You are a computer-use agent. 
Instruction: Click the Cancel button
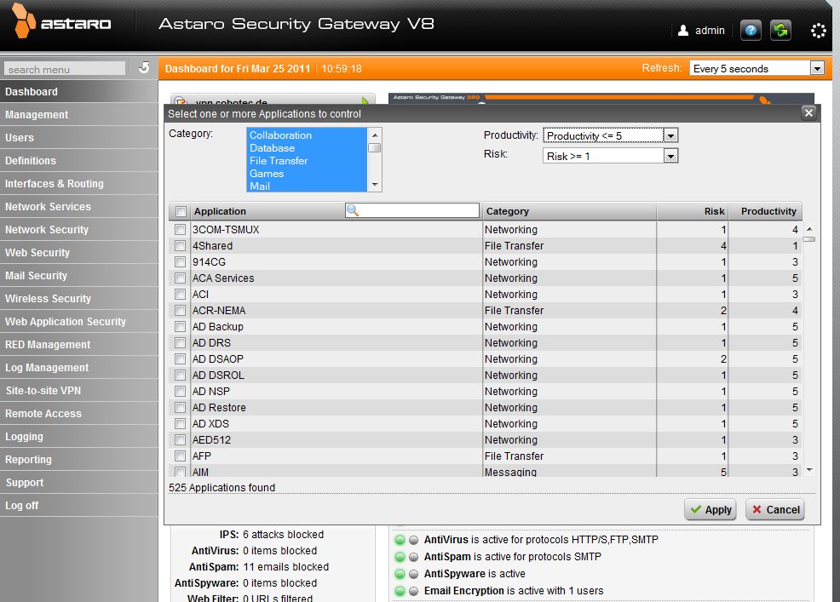click(774, 509)
